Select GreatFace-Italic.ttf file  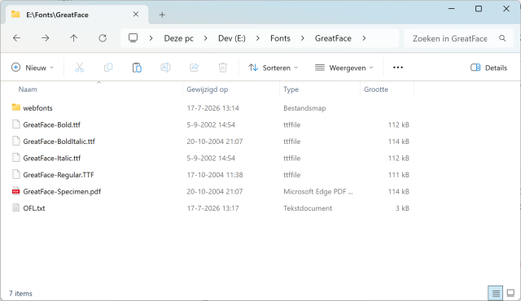coord(52,158)
